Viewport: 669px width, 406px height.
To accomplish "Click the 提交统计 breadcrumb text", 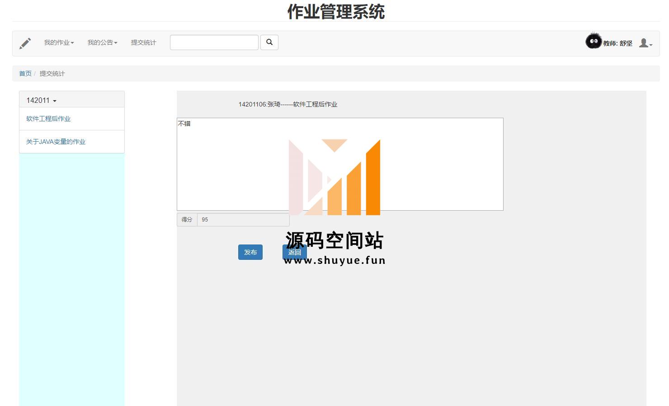I will tap(52, 74).
